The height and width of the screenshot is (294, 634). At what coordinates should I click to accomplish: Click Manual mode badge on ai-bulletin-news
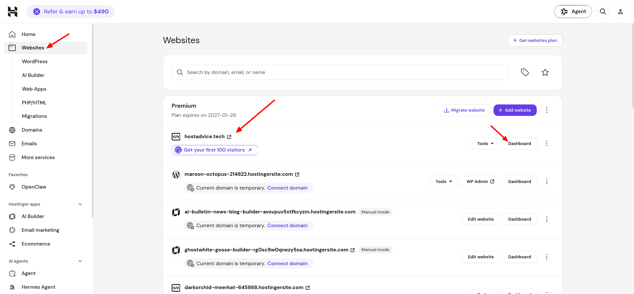pos(375,212)
